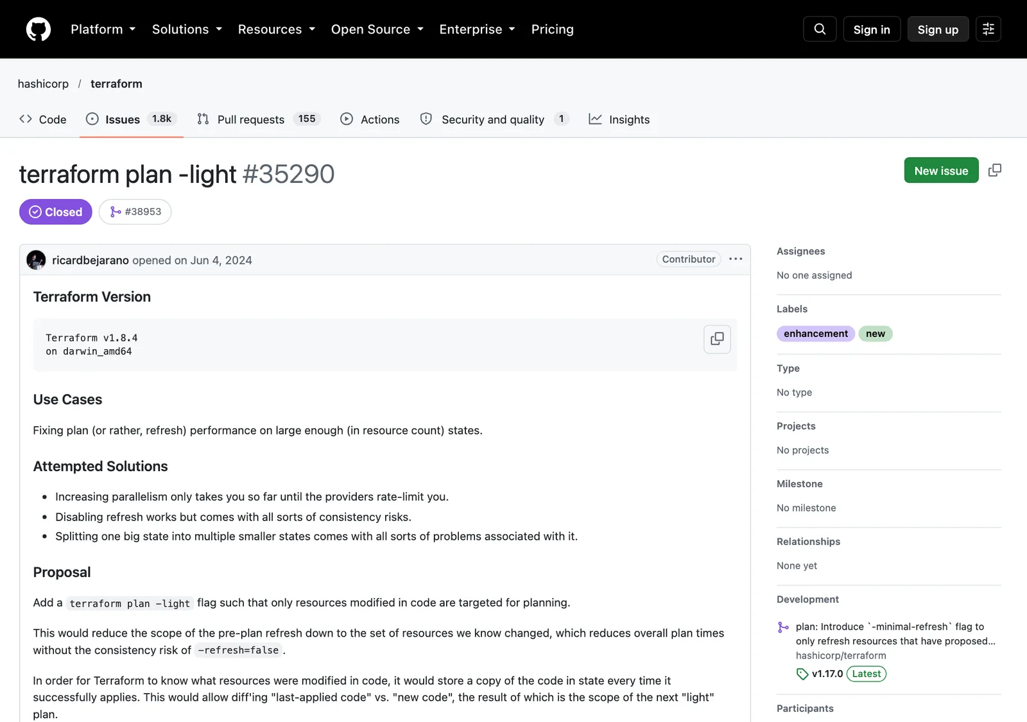Click the 'Terraform v1.8.4' code text
Image resolution: width=1027 pixels, height=722 pixels.
(92, 338)
